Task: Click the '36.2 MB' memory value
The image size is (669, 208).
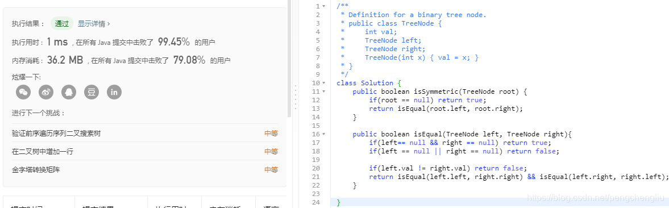Action: (x=65, y=60)
